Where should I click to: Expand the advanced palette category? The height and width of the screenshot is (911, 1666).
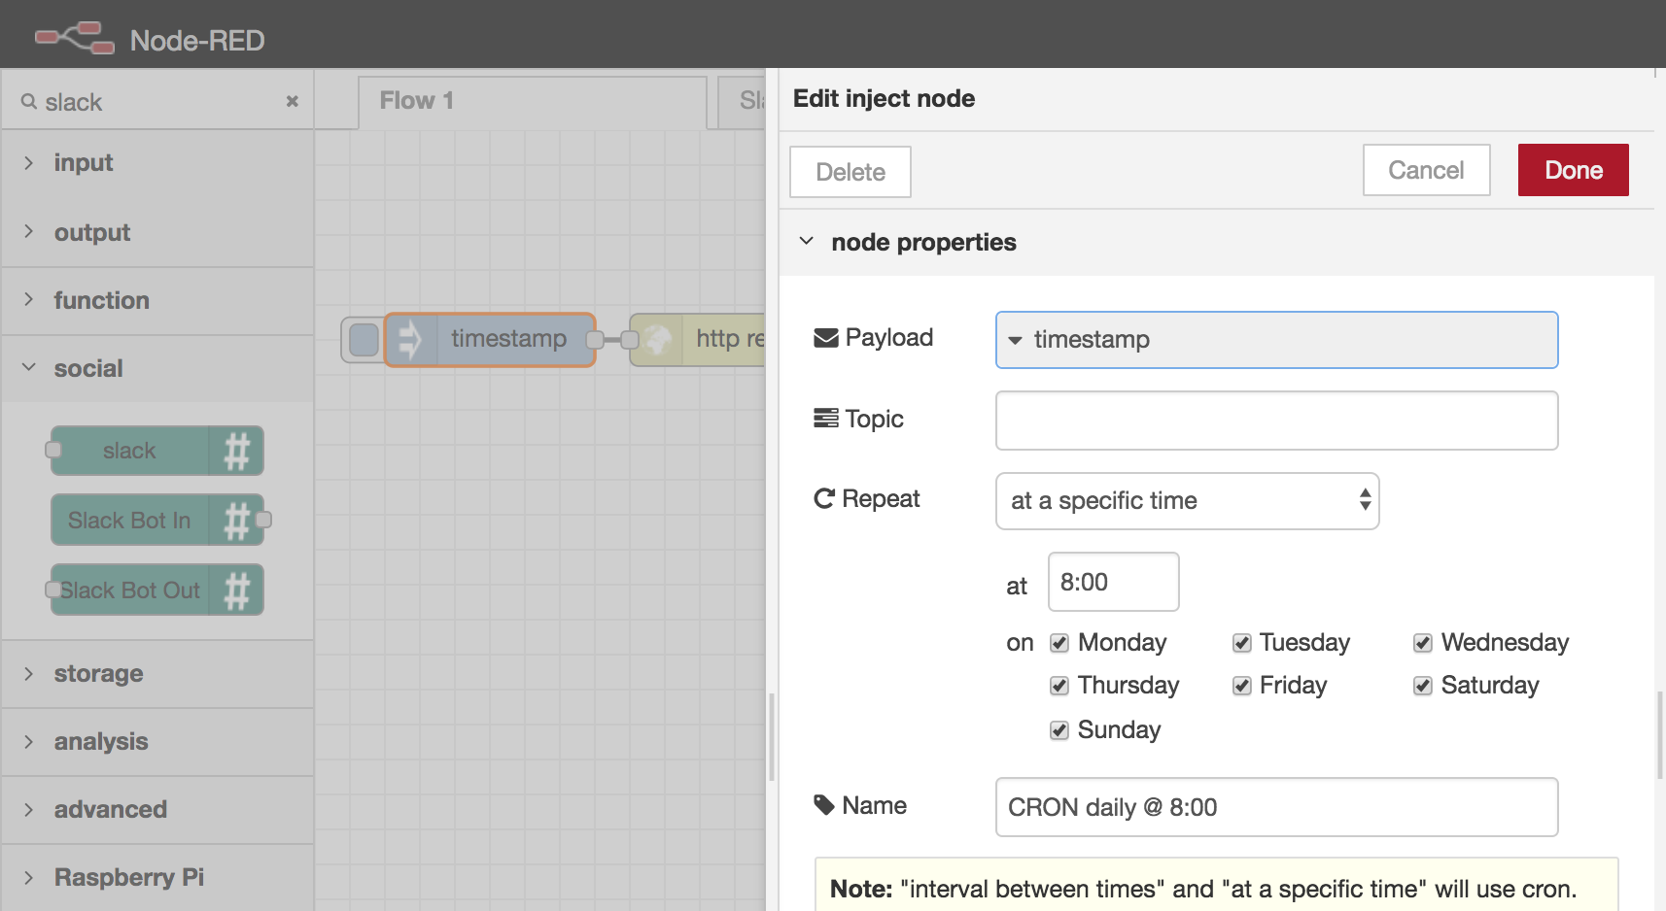coord(157,809)
